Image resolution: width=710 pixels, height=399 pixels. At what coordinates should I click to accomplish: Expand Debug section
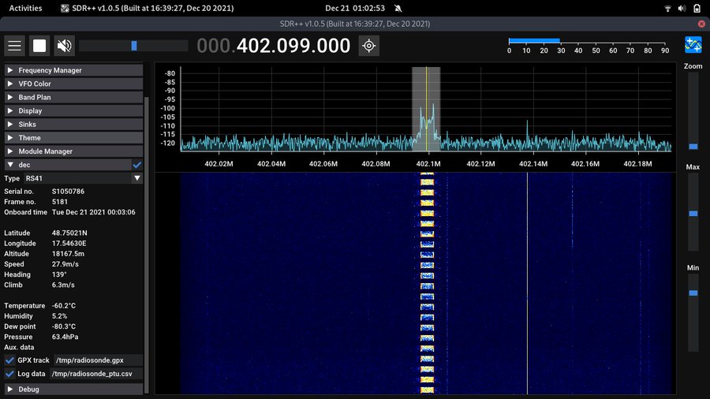[x=73, y=389]
